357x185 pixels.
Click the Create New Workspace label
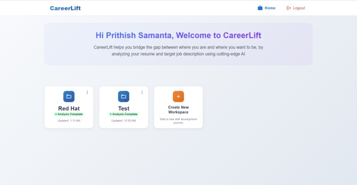pos(178,110)
